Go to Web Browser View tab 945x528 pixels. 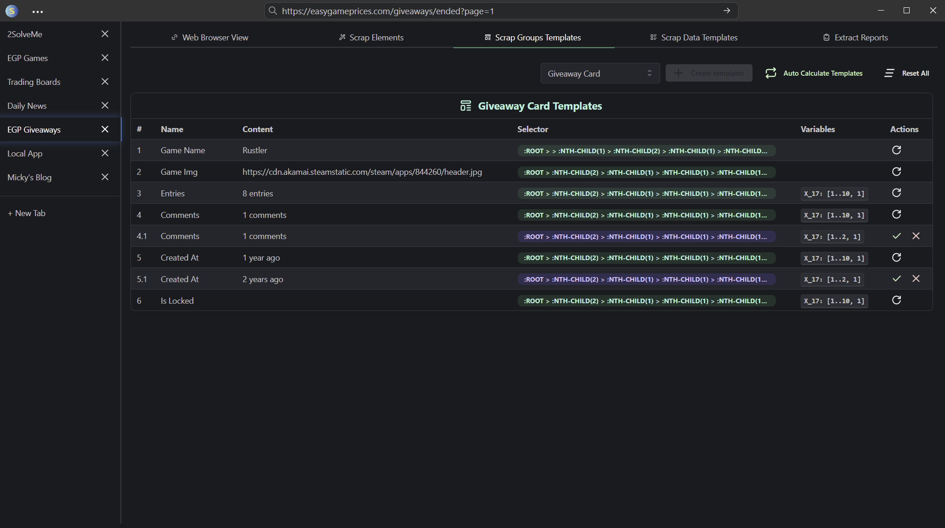[209, 38]
